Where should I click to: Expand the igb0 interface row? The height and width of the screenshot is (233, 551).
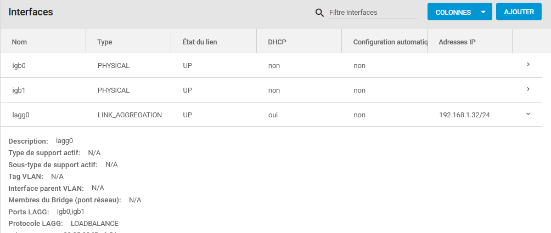(x=528, y=65)
